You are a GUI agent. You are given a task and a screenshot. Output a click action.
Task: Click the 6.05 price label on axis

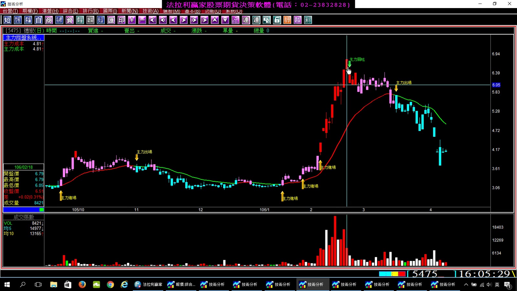(496, 85)
